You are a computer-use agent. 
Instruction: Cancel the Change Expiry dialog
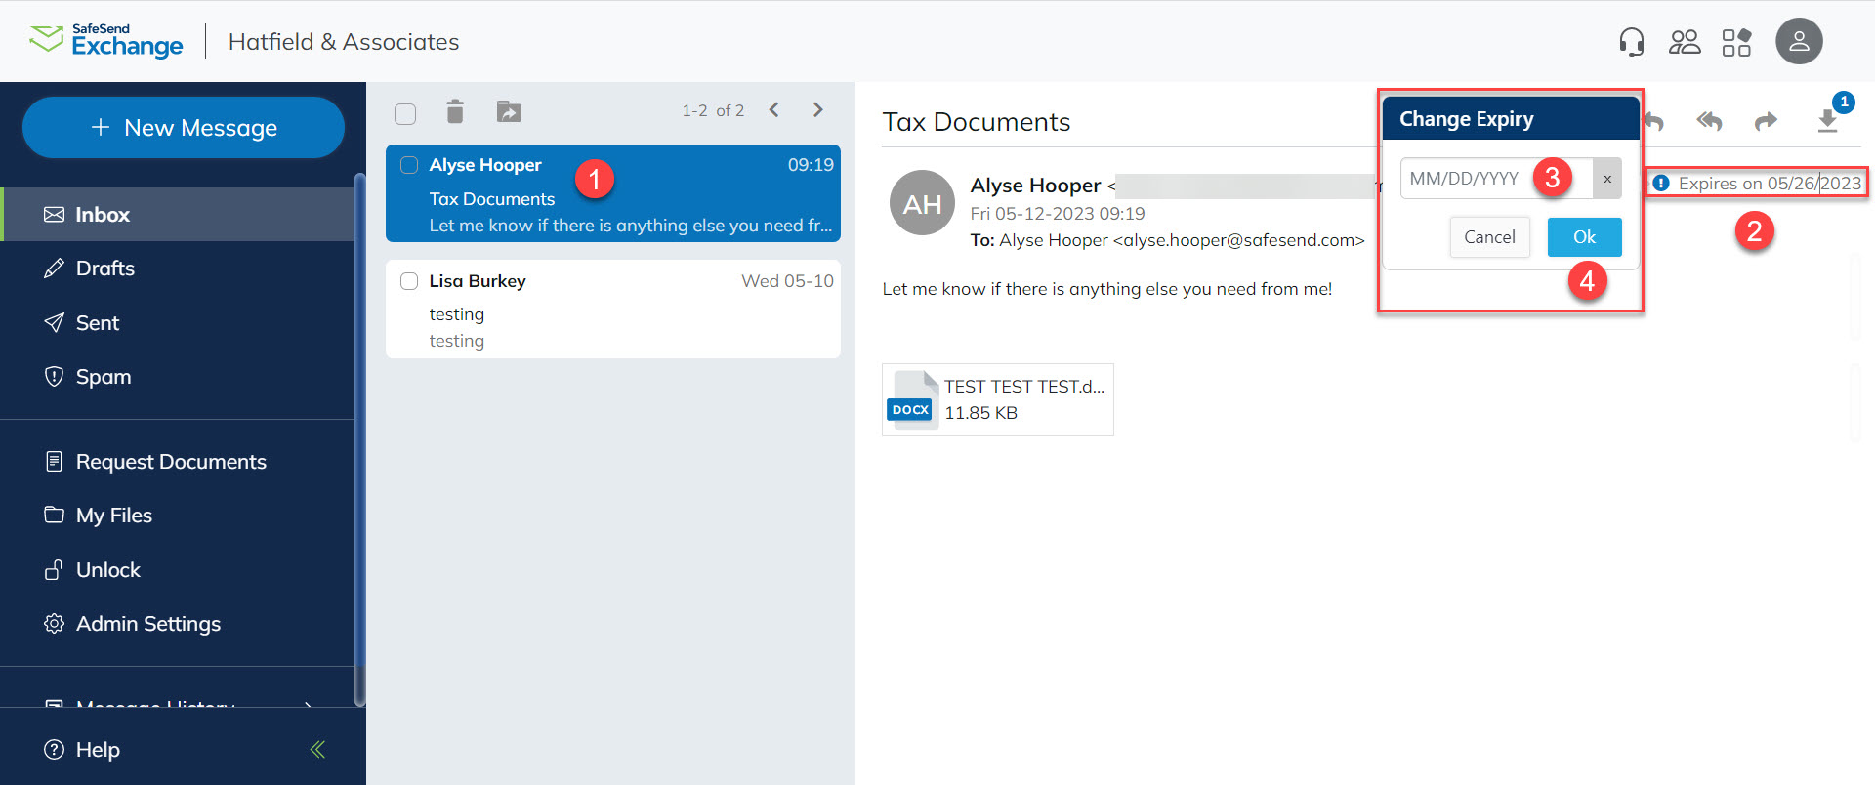pos(1489,237)
